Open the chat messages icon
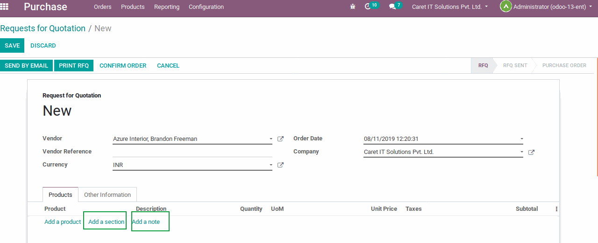598x243 pixels. click(x=392, y=7)
